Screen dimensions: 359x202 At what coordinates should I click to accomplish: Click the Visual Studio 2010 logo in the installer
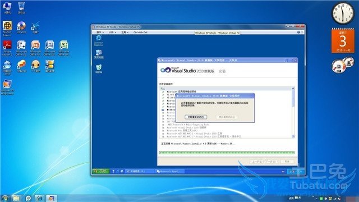[187, 70]
